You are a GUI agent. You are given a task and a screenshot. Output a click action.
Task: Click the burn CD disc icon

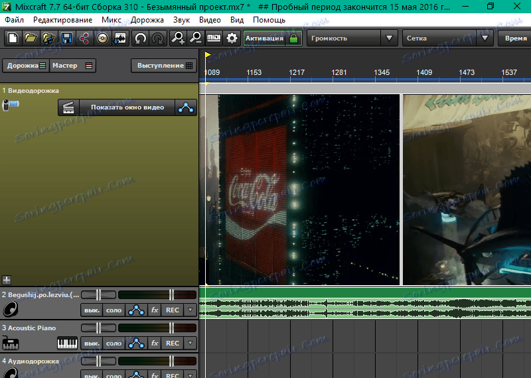point(102,38)
